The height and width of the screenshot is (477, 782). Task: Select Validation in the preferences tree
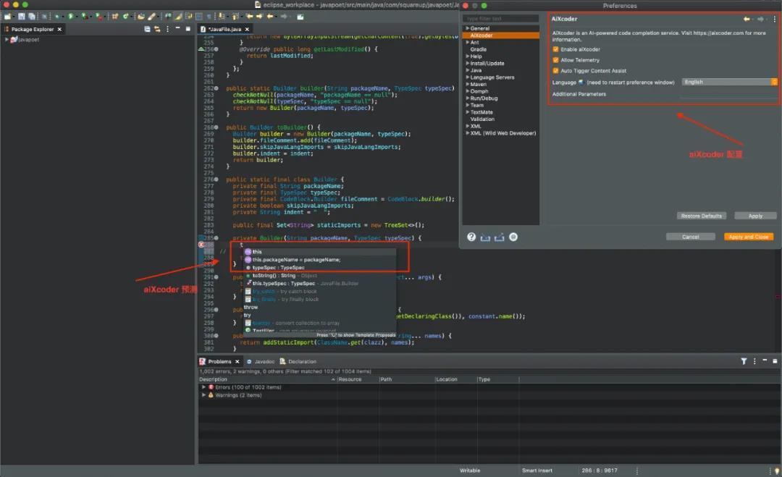click(482, 119)
